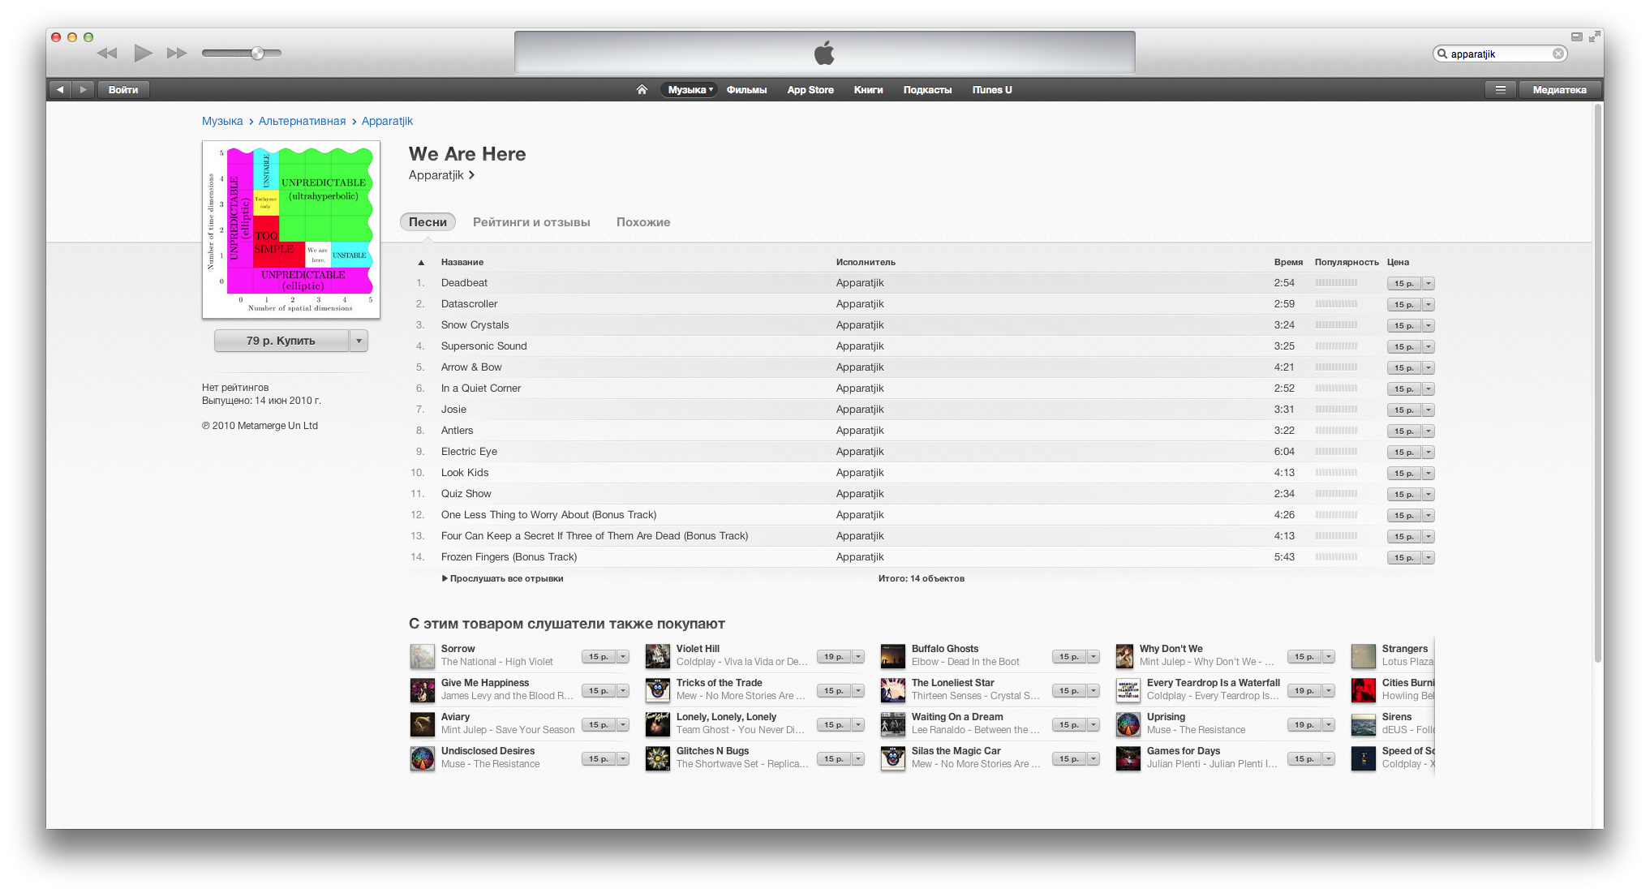
Task: Expand the dropdown beside 79 р. Купить
Action: click(x=359, y=341)
